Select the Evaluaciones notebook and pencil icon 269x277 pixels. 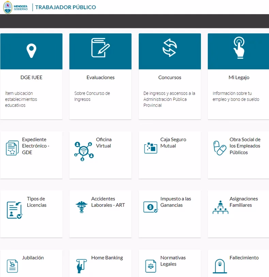100,48
